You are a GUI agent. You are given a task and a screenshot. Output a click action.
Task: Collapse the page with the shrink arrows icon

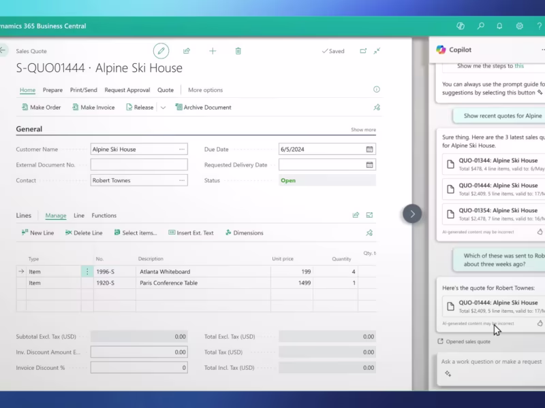coord(377,51)
